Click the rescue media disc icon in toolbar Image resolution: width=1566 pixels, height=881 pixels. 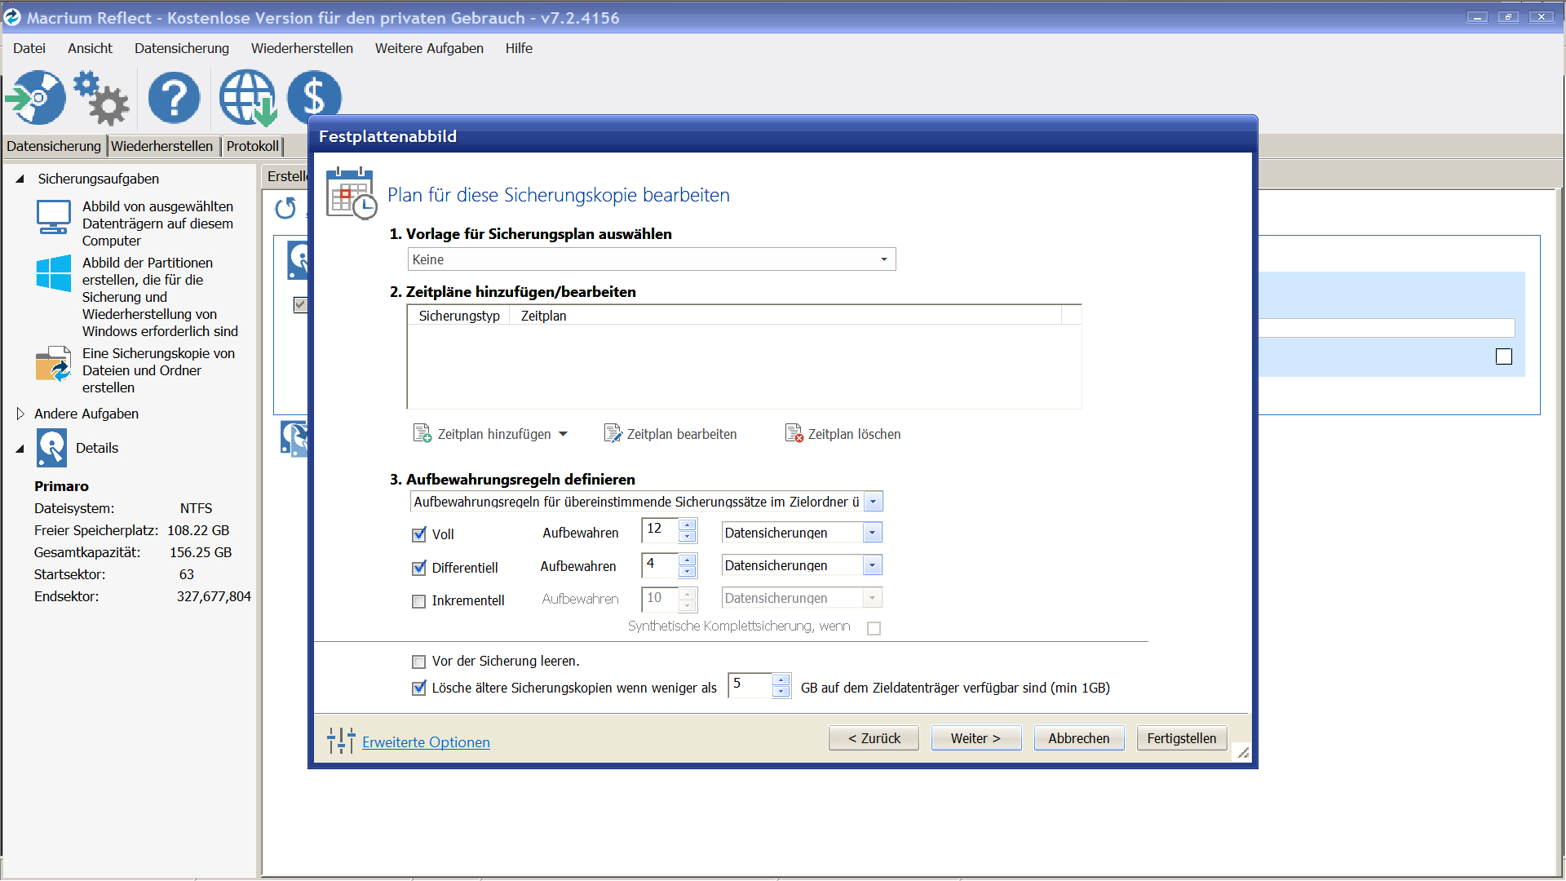[36, 97]
